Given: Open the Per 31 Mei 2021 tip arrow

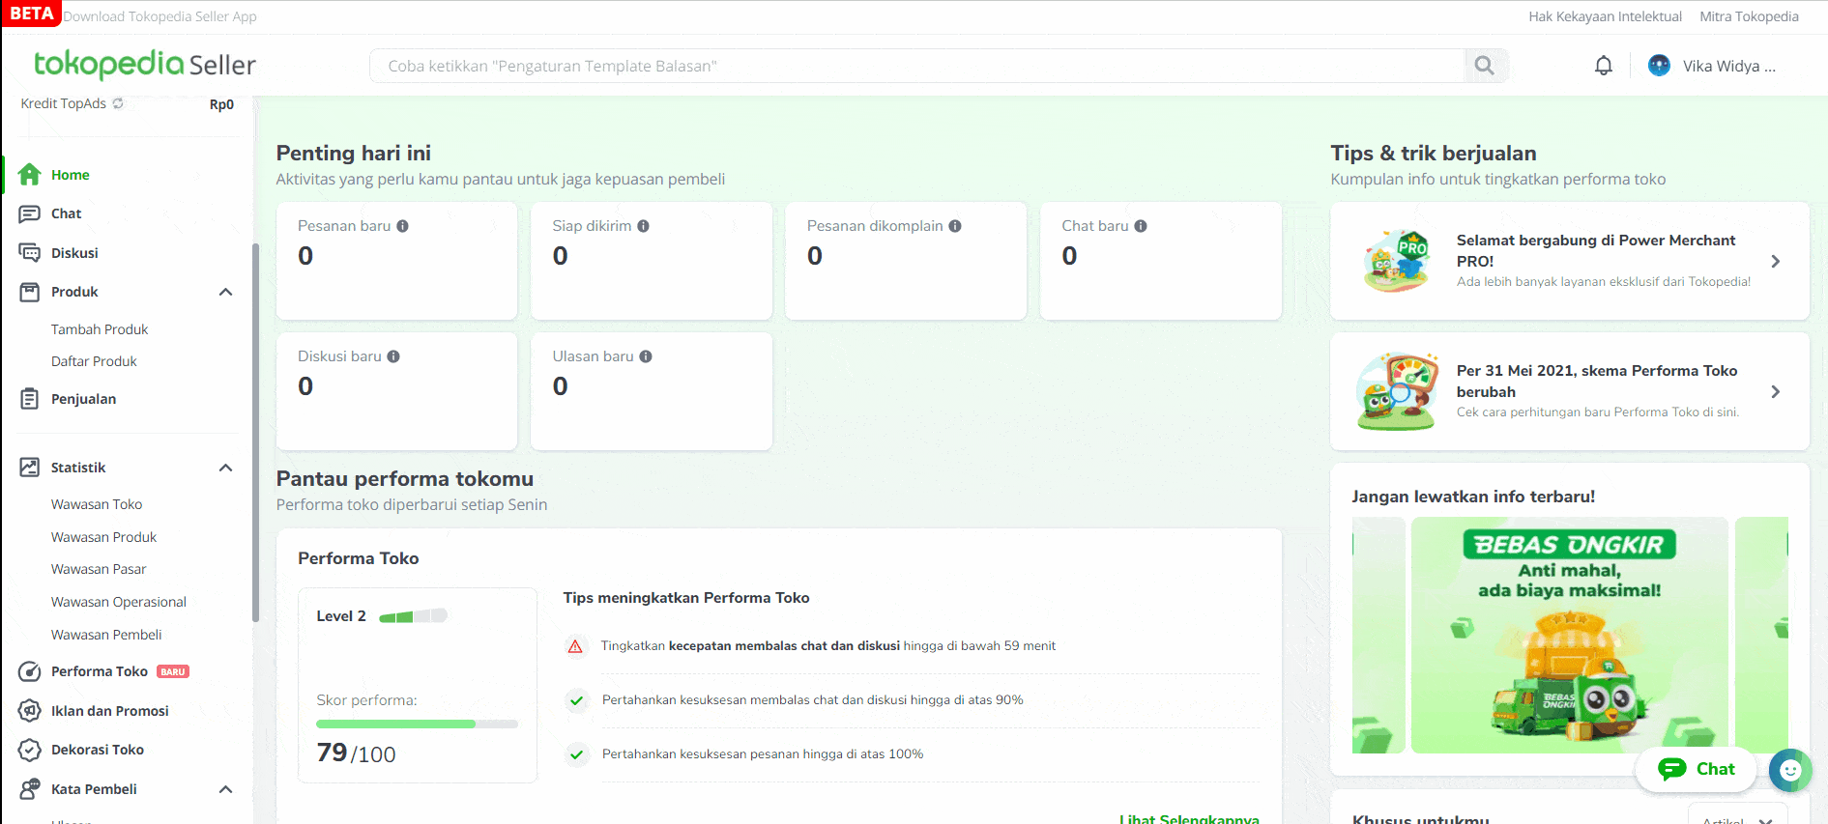Looking at the screenshot, I should click(1775, 391).
